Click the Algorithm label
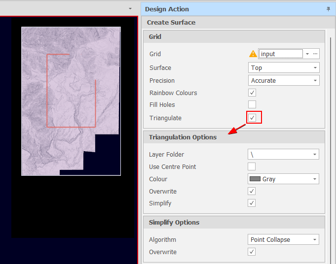This screenshot has height=264, width=336. tap(162, 239)
